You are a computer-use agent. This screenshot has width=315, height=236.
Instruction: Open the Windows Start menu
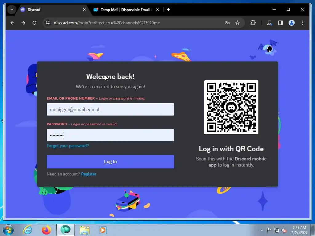point(8,230)
